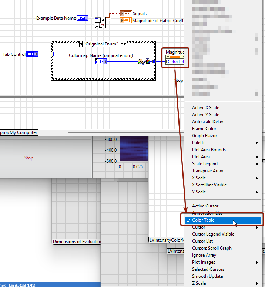Viewport: 265px width, 287px height.
Task: Click the colormap palette subVI icon
Action: [144, 61]
